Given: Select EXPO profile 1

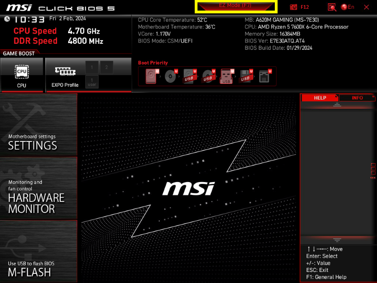Looking at the screenshot, I should point(92,67).
